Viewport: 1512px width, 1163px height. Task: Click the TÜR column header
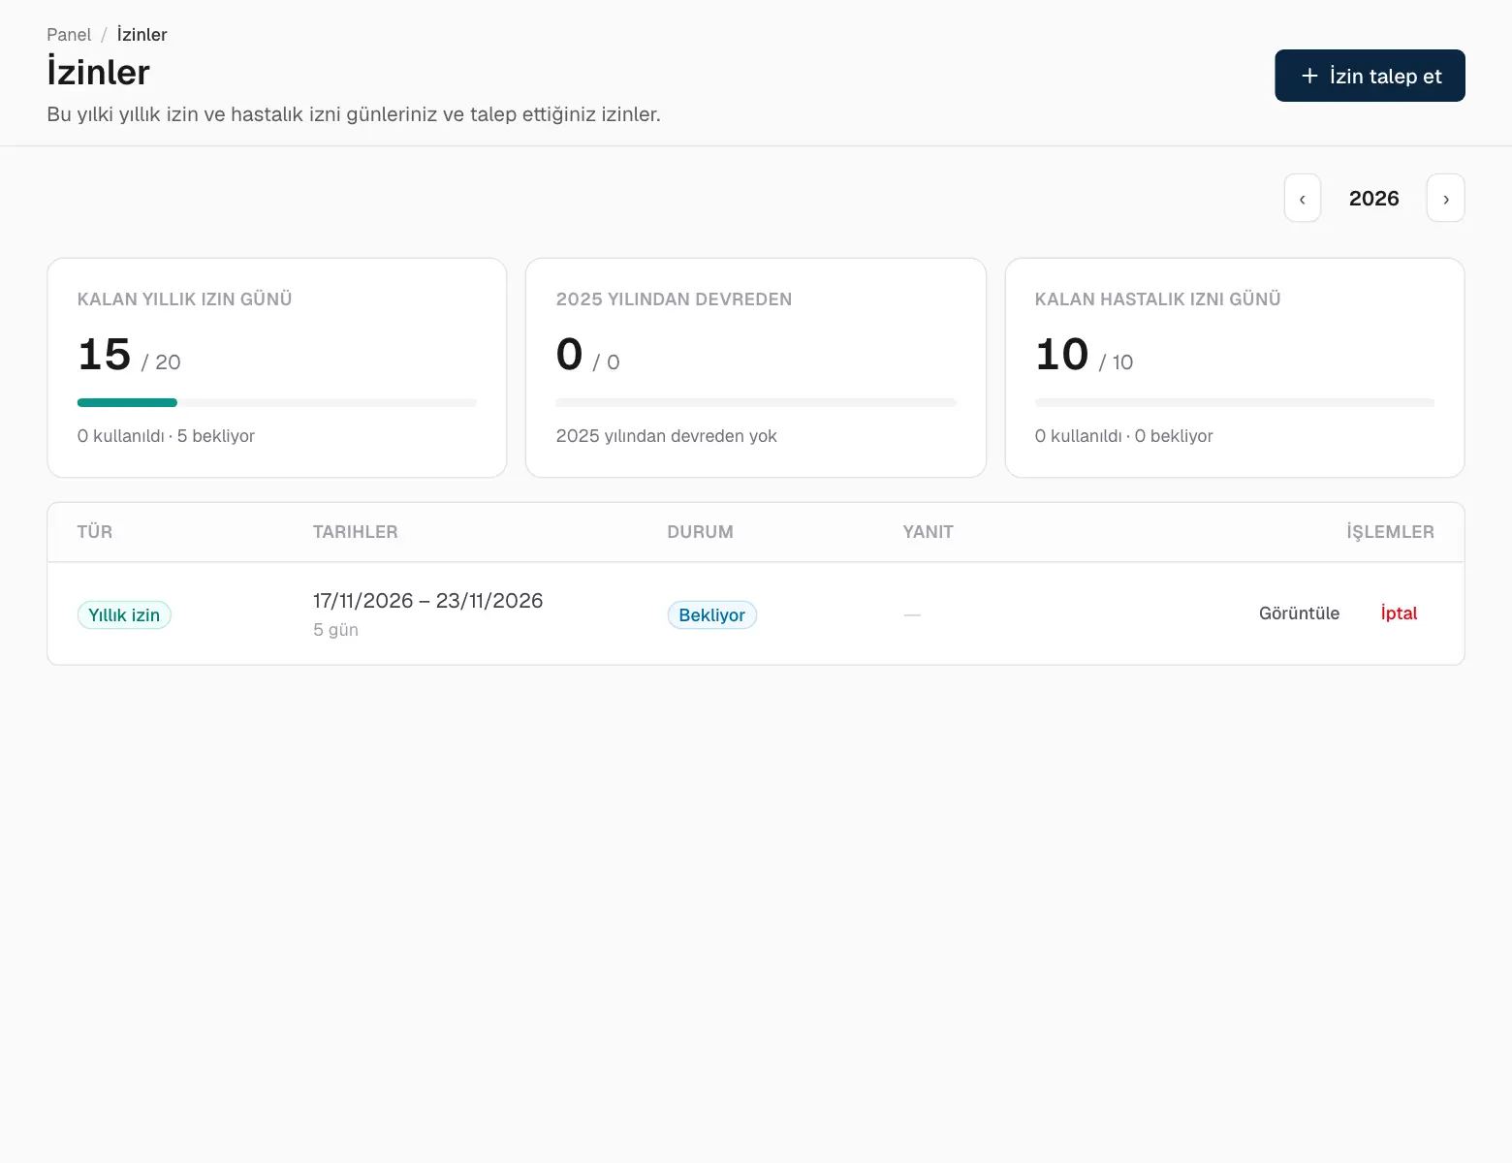point(95,532)
